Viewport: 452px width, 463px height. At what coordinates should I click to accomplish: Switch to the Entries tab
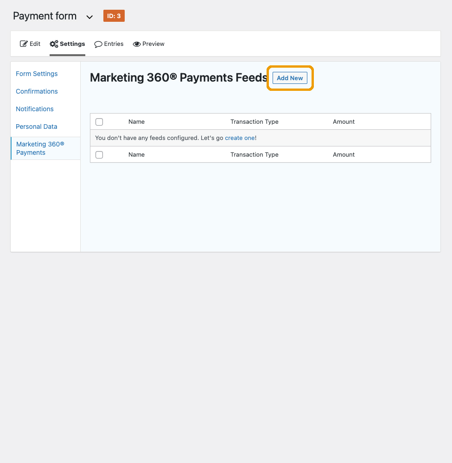click(109, 44)
